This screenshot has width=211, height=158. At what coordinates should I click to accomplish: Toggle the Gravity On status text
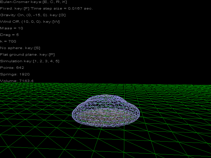33,15
